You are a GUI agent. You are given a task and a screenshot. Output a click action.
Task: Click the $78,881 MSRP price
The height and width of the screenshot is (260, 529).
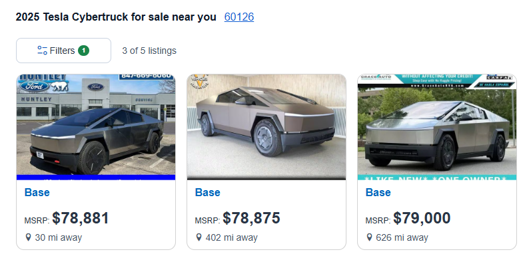point(81,218)
